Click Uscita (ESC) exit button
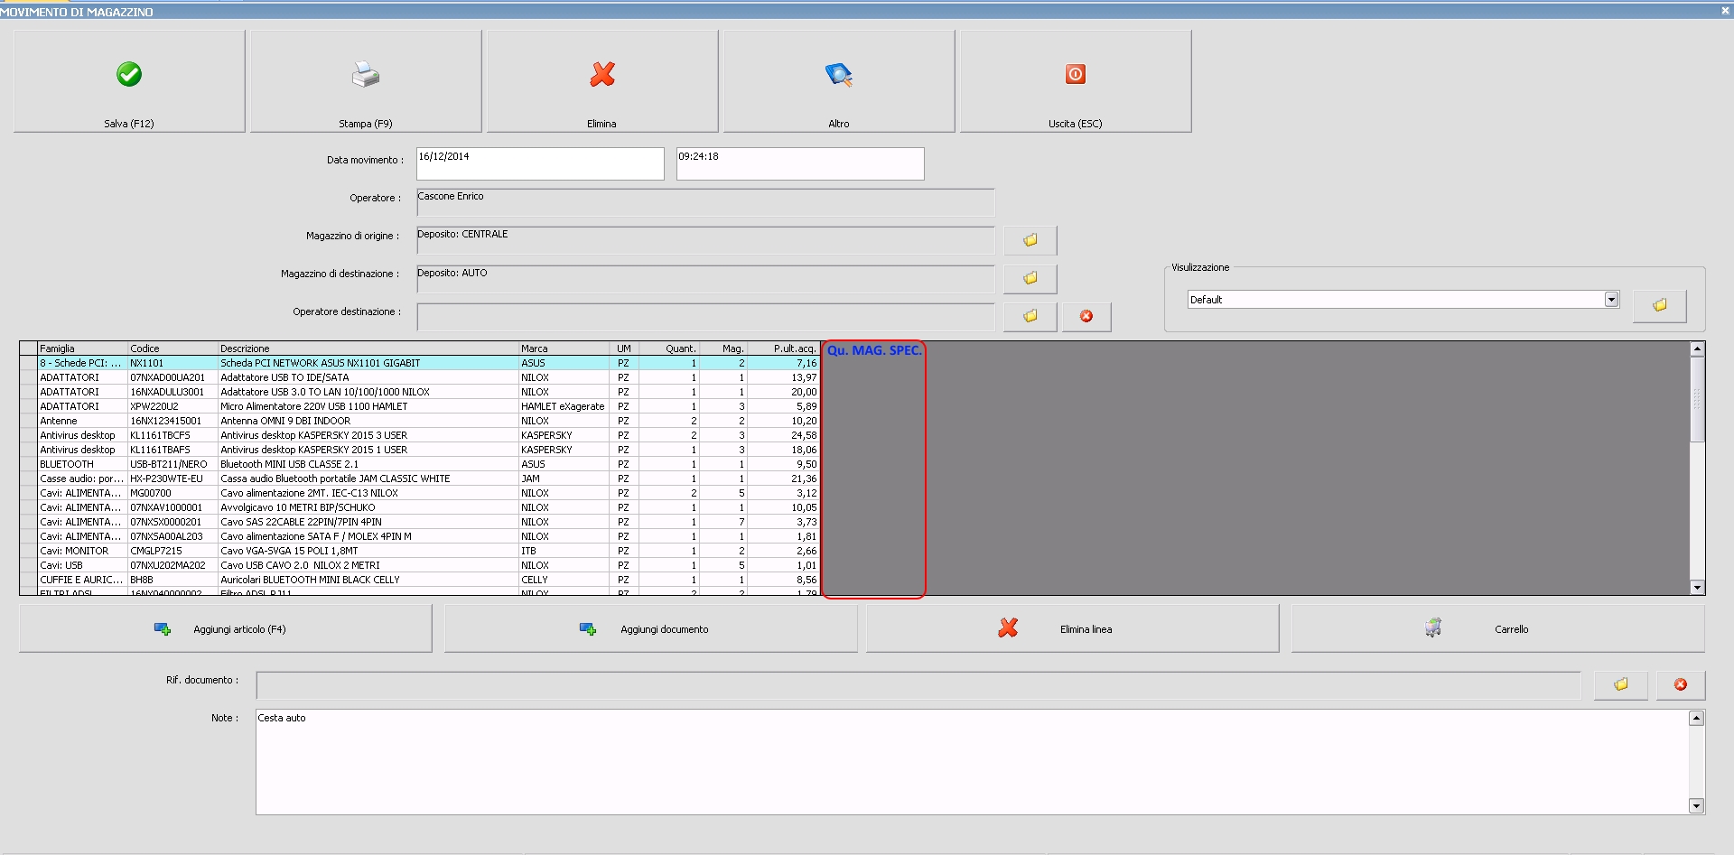The image size is (1734, 855). tap(1076, 81)
